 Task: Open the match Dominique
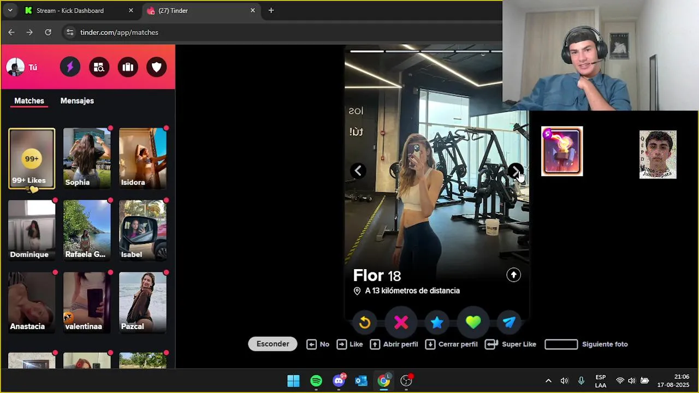pyautogui.click(x=32, y=230)
